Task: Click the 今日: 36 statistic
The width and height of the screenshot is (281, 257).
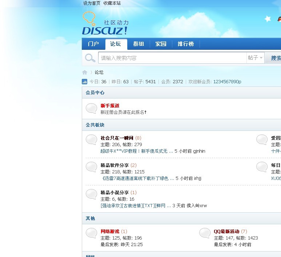Action: click(x=98, y=82)
